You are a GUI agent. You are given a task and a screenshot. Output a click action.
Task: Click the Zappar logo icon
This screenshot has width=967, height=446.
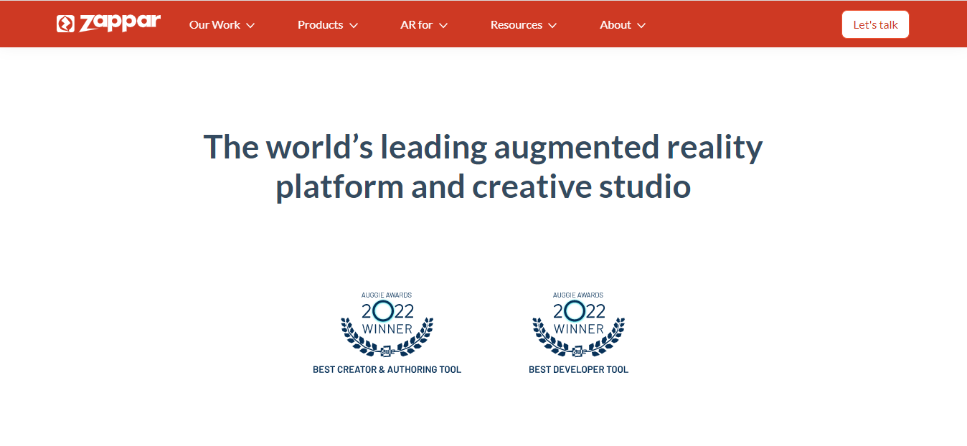[x=65, y=24]
